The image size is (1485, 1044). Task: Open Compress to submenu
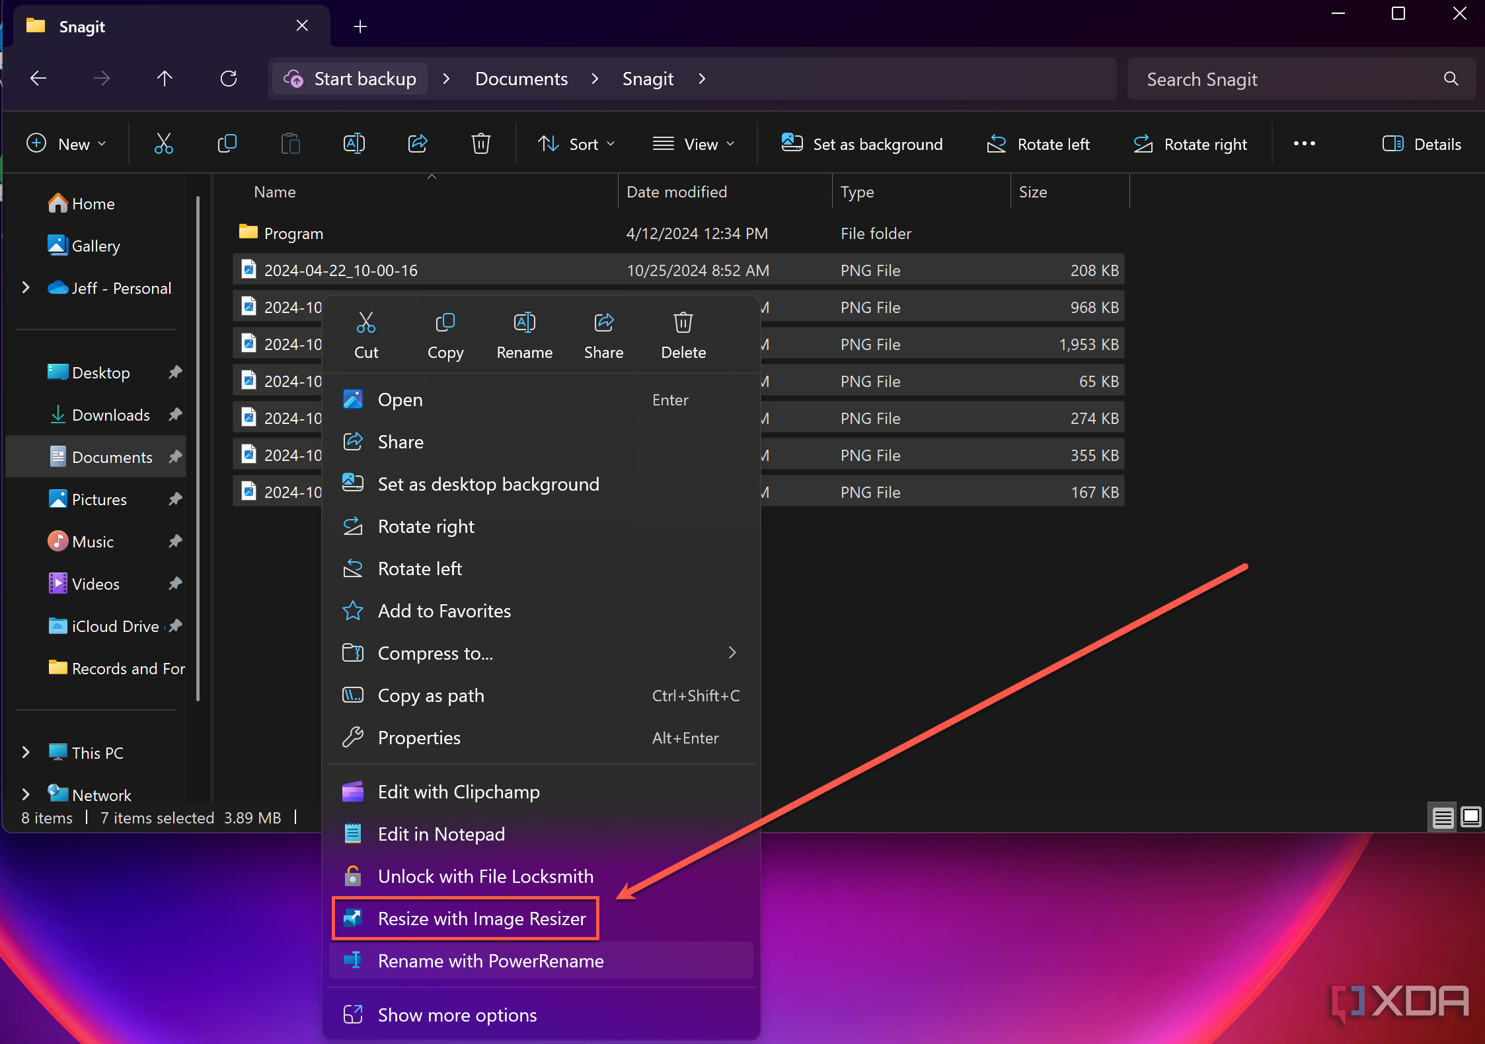coord(541,653)
